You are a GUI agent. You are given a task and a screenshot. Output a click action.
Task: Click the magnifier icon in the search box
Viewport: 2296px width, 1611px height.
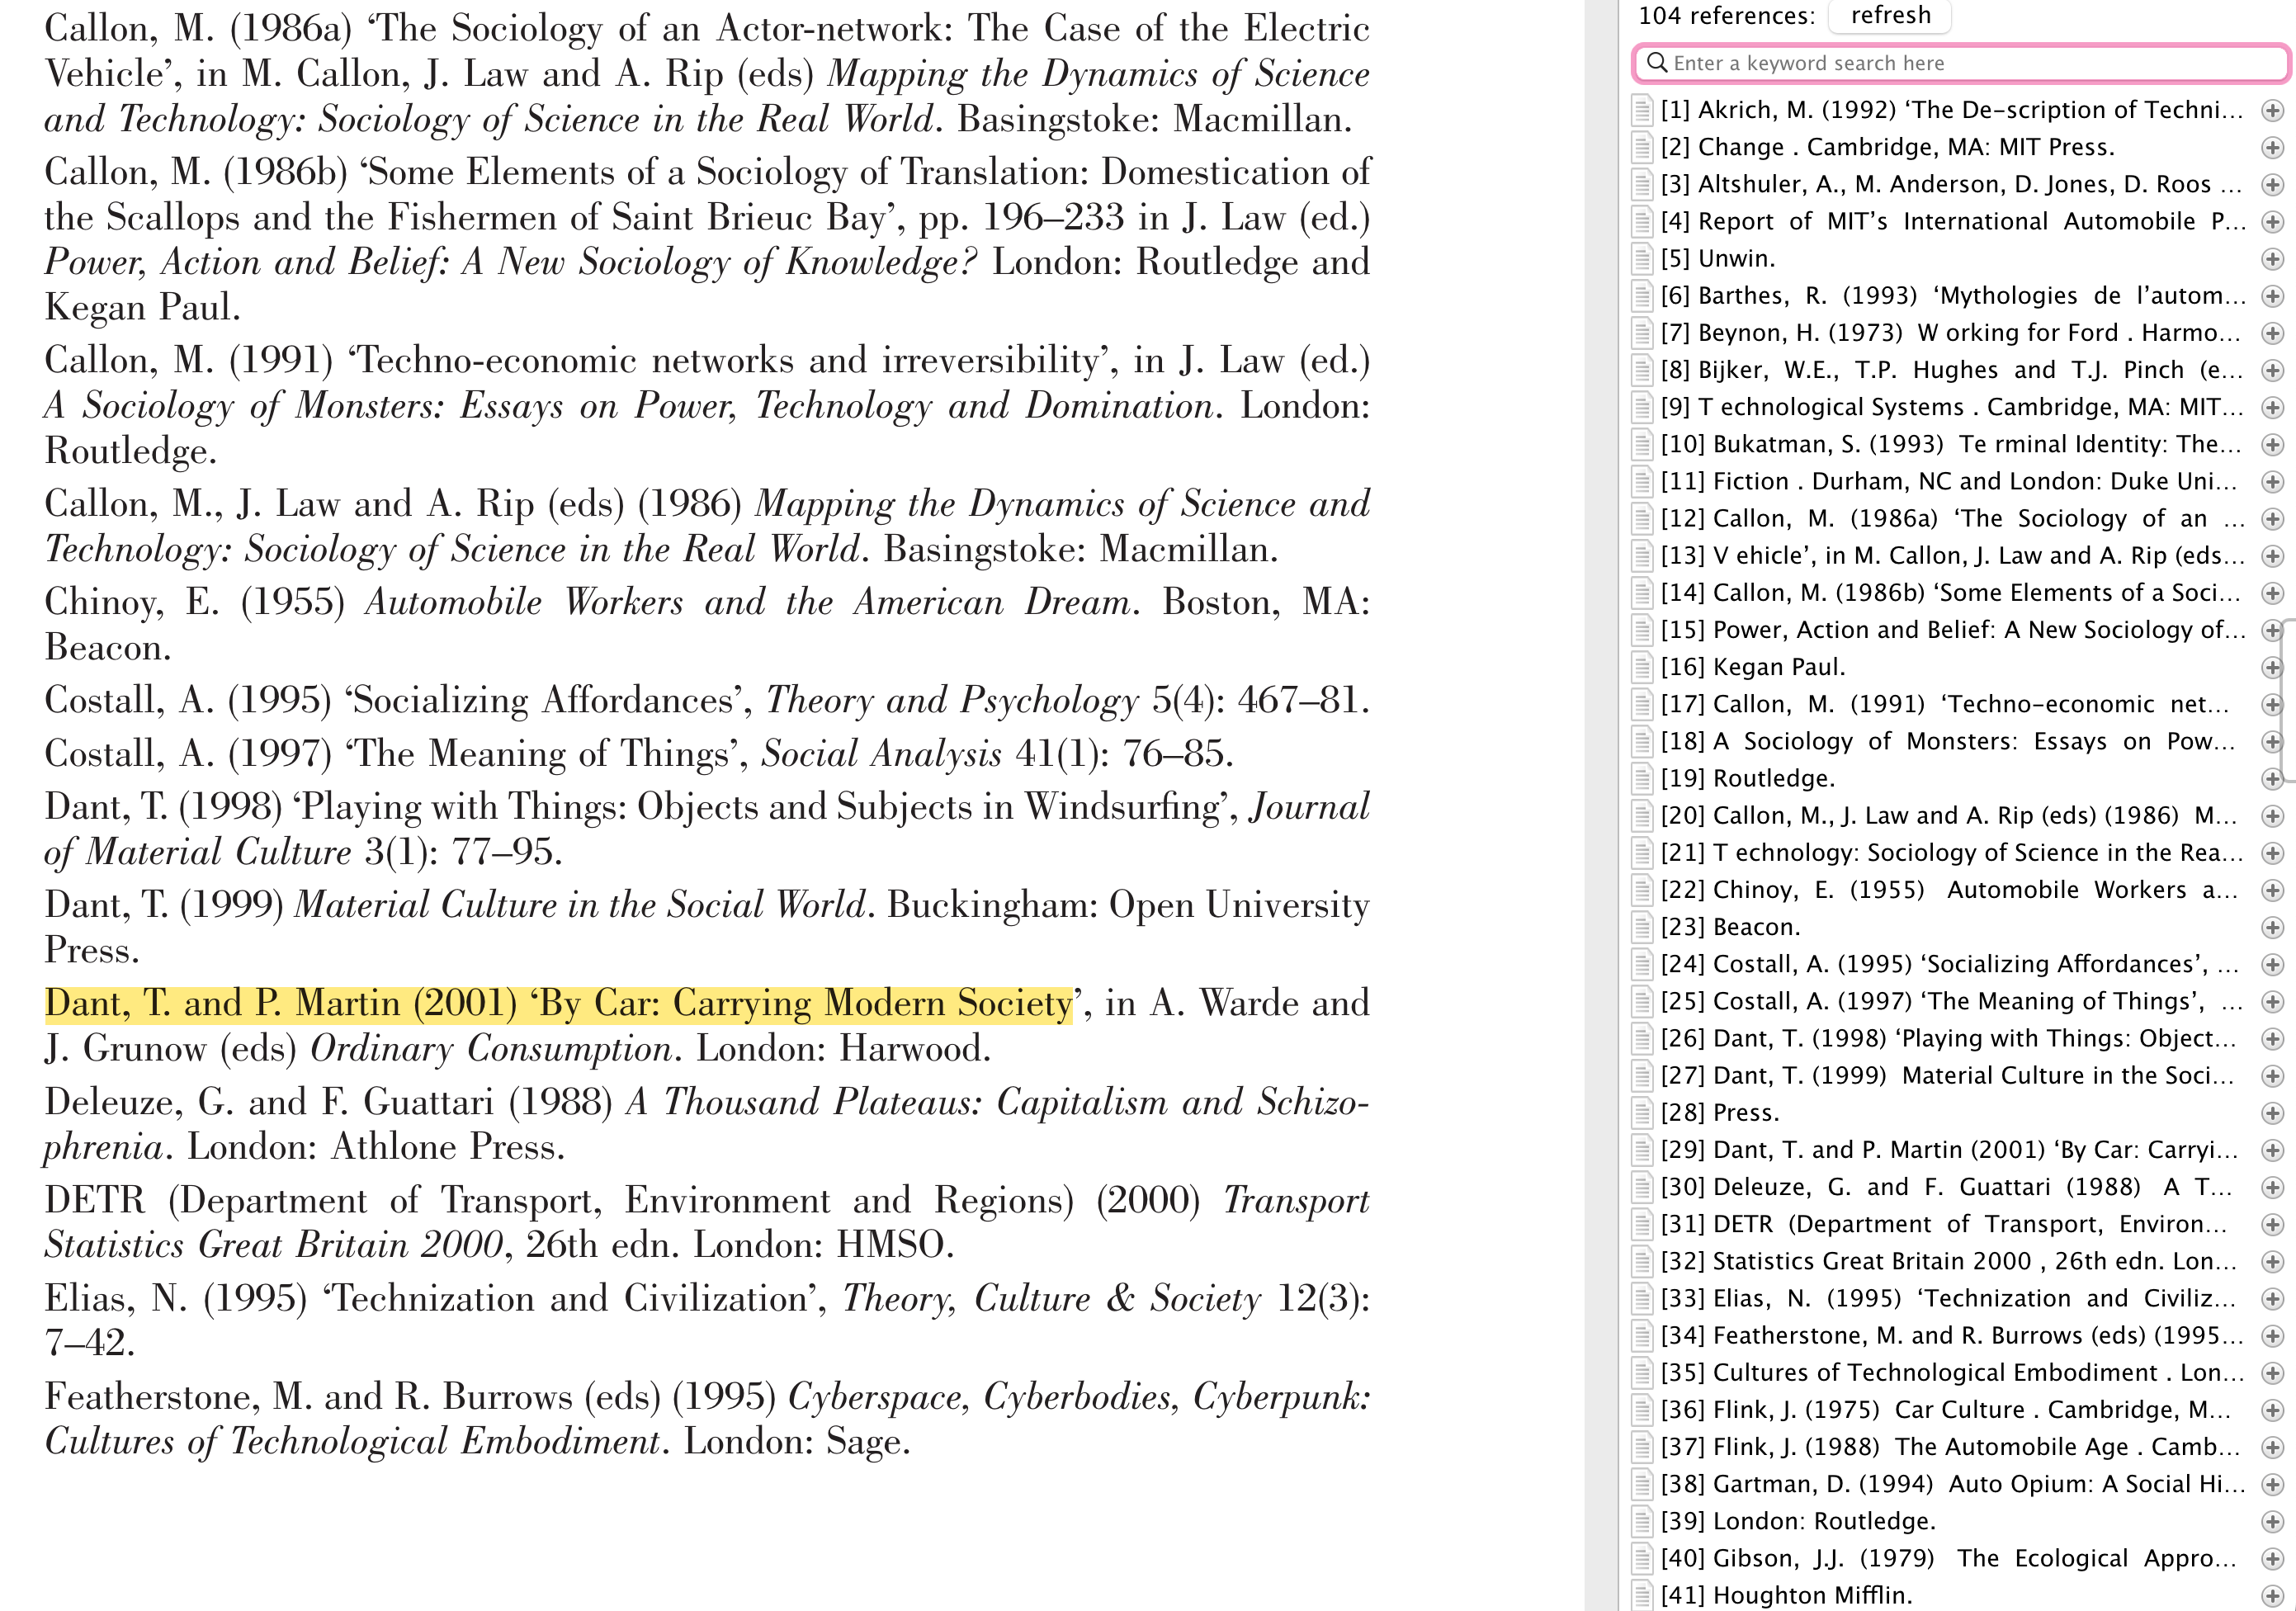click(x=1656, y=63)
